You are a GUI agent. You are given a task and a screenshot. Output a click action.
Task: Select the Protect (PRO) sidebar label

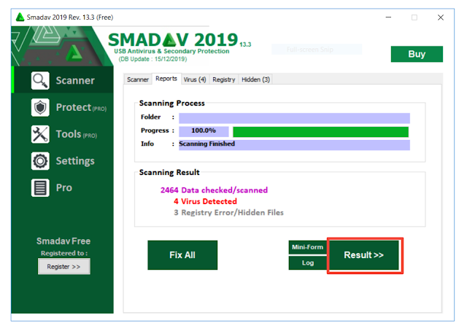81,107
